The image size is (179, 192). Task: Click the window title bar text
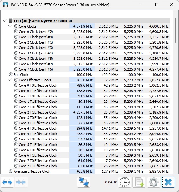click(x=59, y=5)
